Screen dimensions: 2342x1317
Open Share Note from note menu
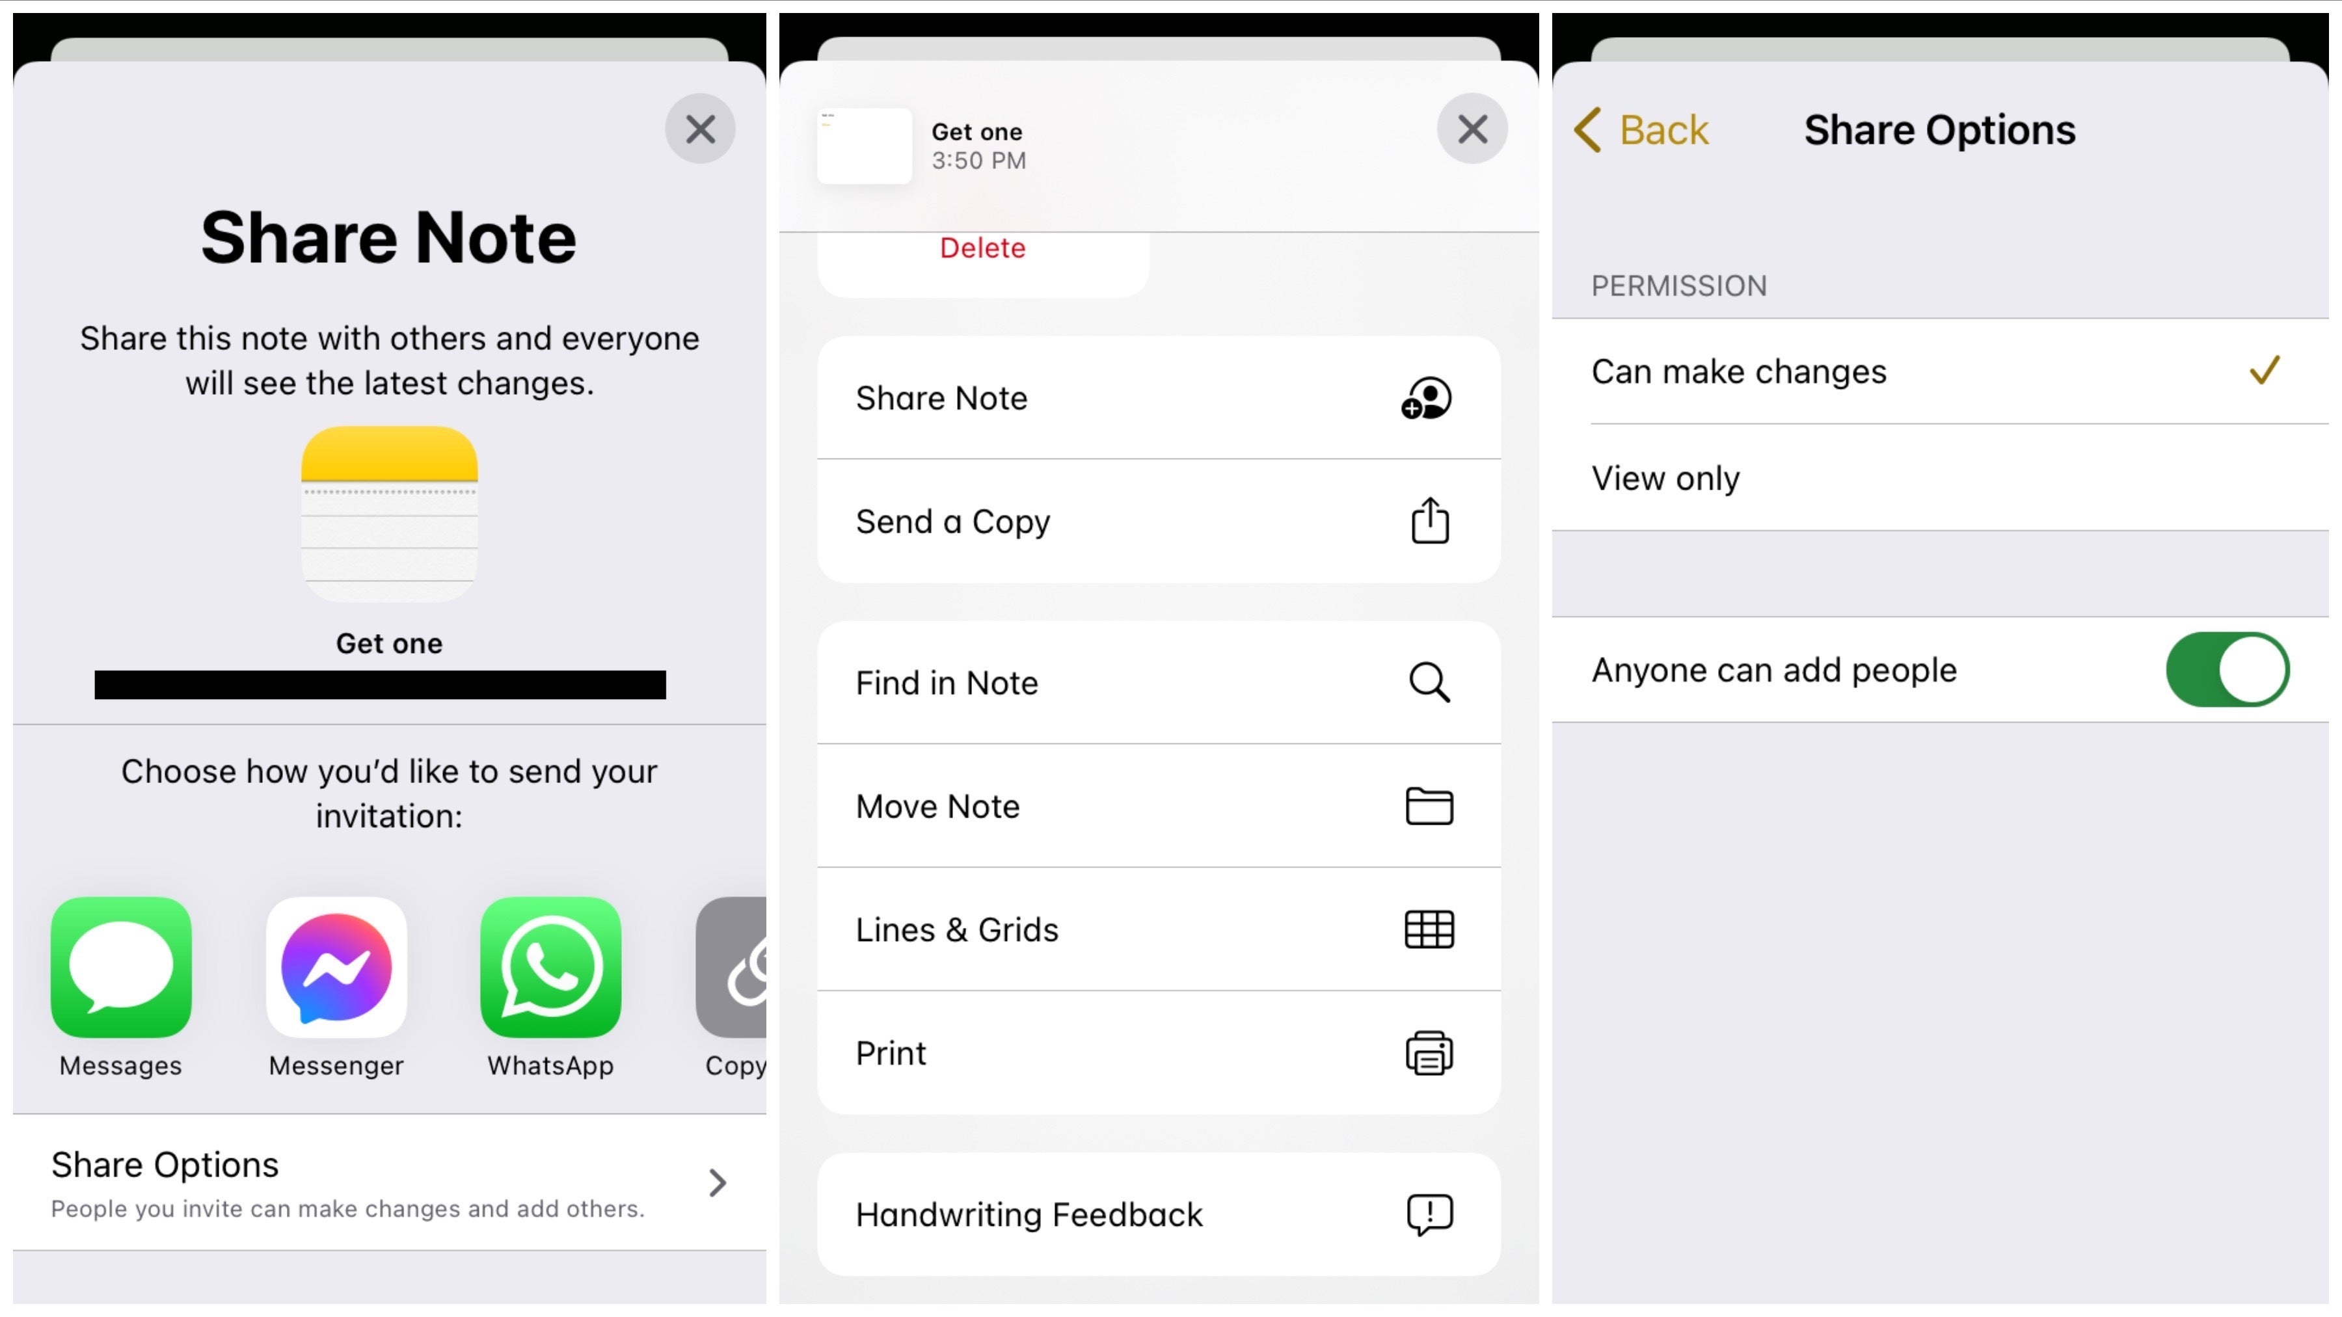click(x=1150, y=397)
